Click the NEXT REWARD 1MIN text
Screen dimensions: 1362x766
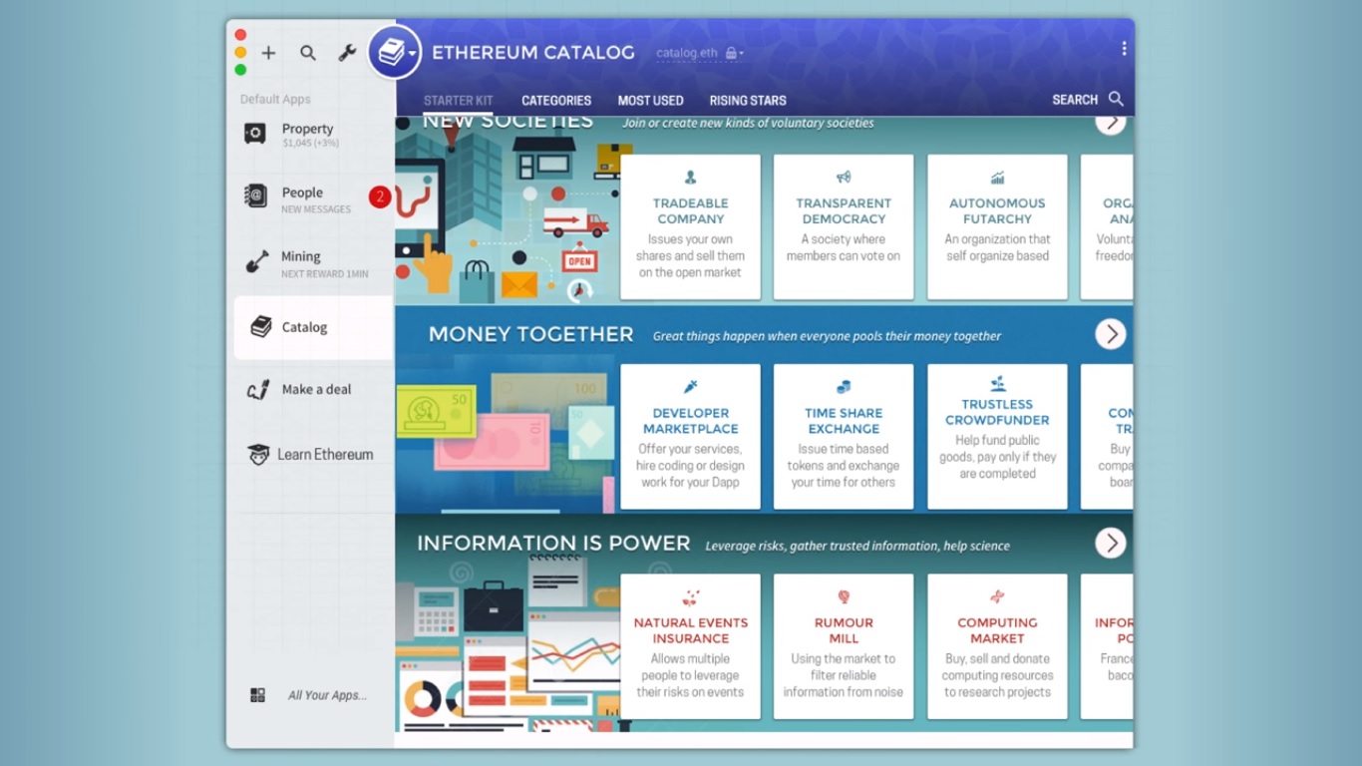pyautogui.click(x=324, y=274)
